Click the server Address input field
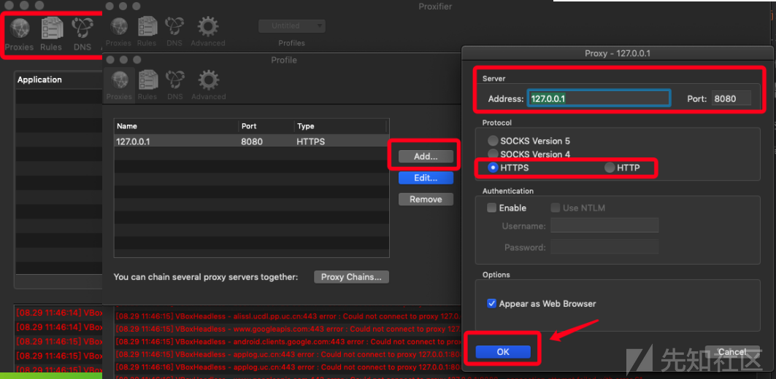The image size is (776, 379). pos(598,98)
